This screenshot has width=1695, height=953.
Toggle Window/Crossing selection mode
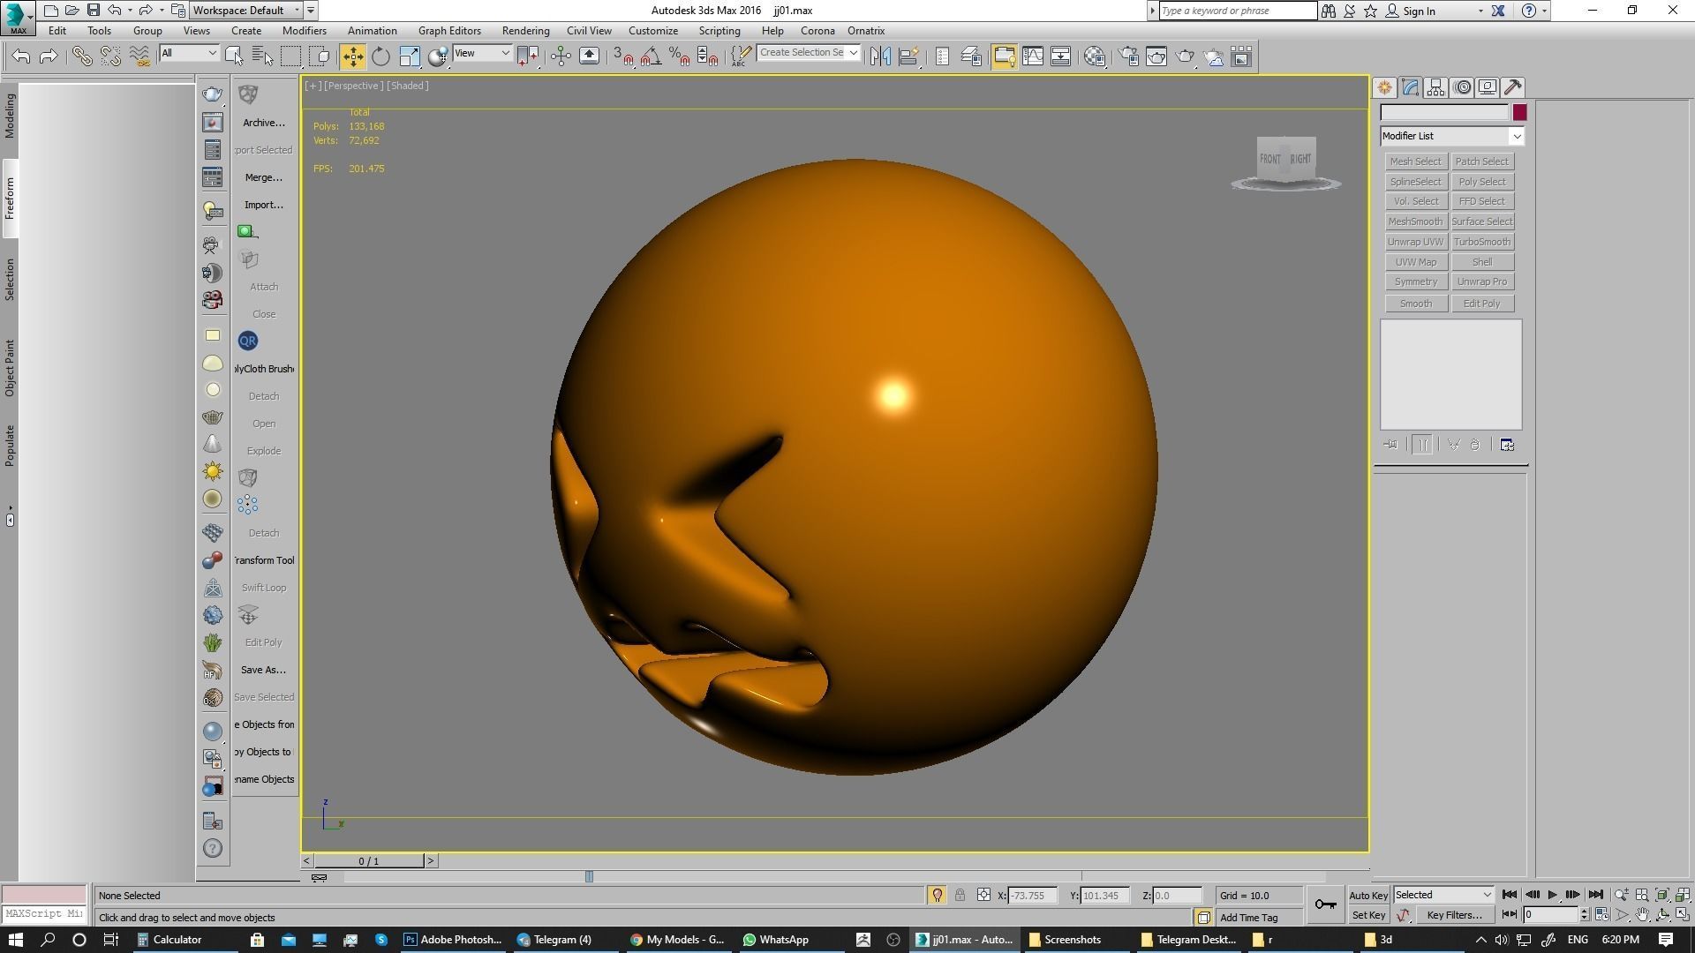[x=320, y=56]
